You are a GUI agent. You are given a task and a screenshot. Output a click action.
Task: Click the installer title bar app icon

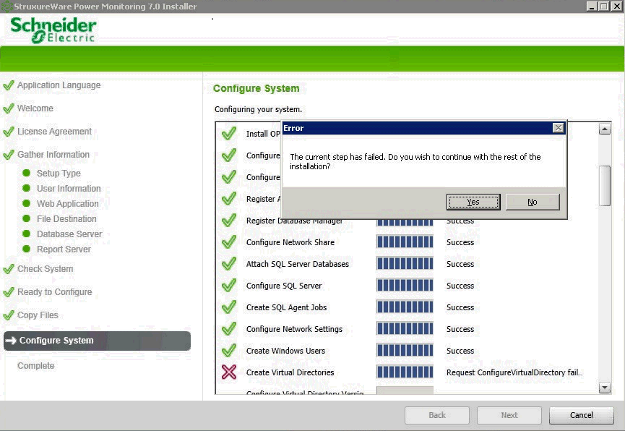(7, 6)
